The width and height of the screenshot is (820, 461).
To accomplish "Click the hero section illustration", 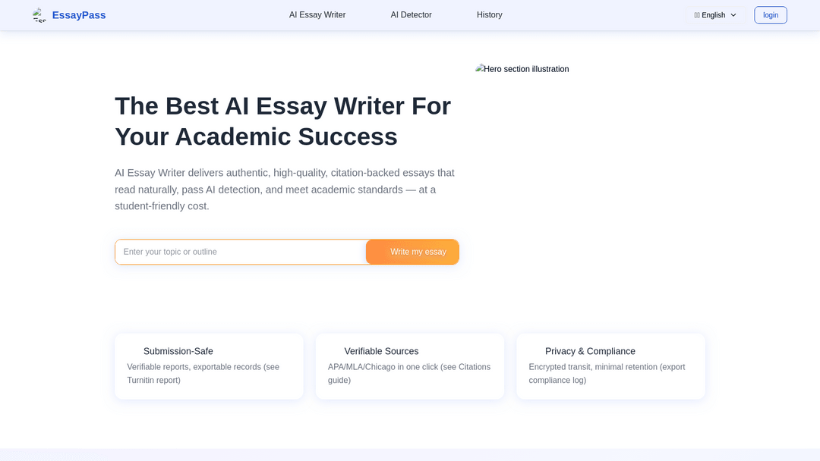I will click(x=522, y=69).
